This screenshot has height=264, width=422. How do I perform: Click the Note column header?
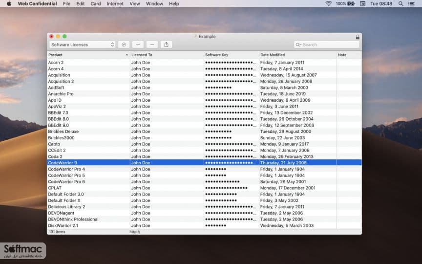tap(349, 55)
